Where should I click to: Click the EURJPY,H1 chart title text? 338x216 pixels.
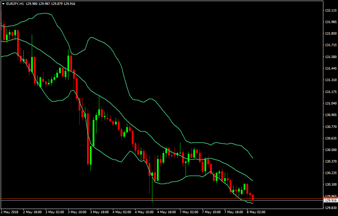[x=15, y=4]
